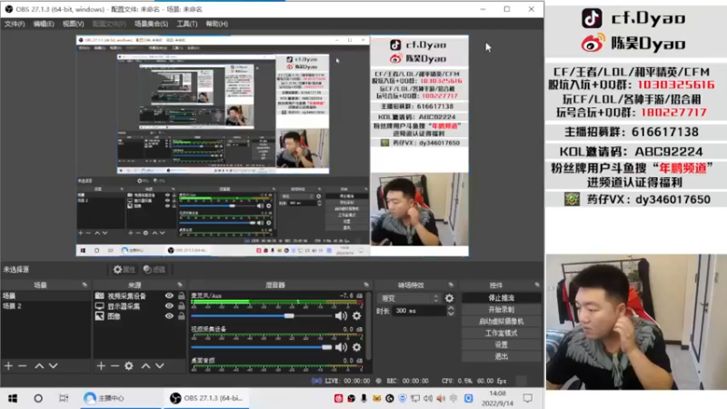Viewport: 727px width, 409px height.
Task: Pop out the 控件 dock panel
Action: 537,284
